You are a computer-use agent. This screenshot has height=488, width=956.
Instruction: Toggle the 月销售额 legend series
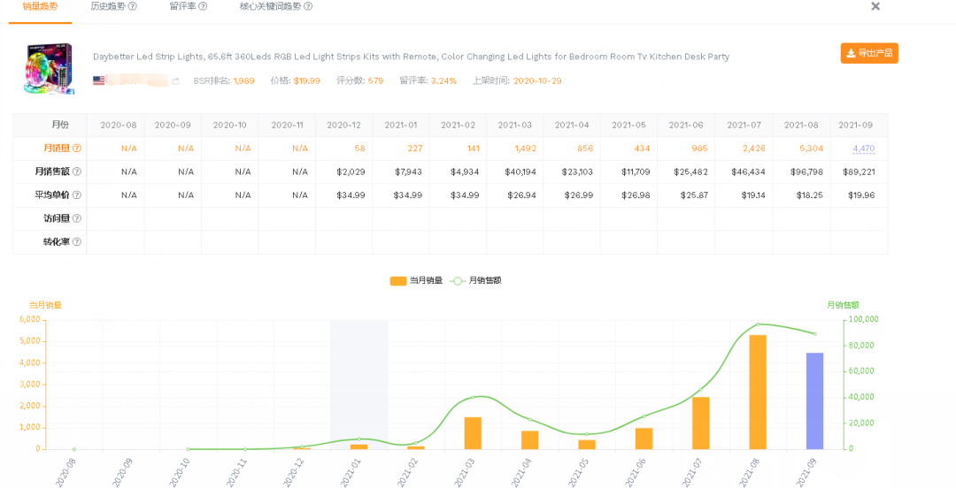pos(475,281)
